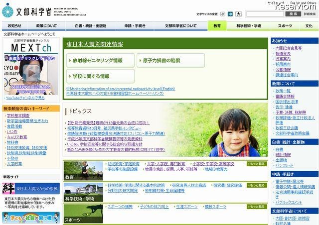Open 電子申請・届出等 sidebar link
Viewport: 319px width, 225px height.
(x=290, y=182)
